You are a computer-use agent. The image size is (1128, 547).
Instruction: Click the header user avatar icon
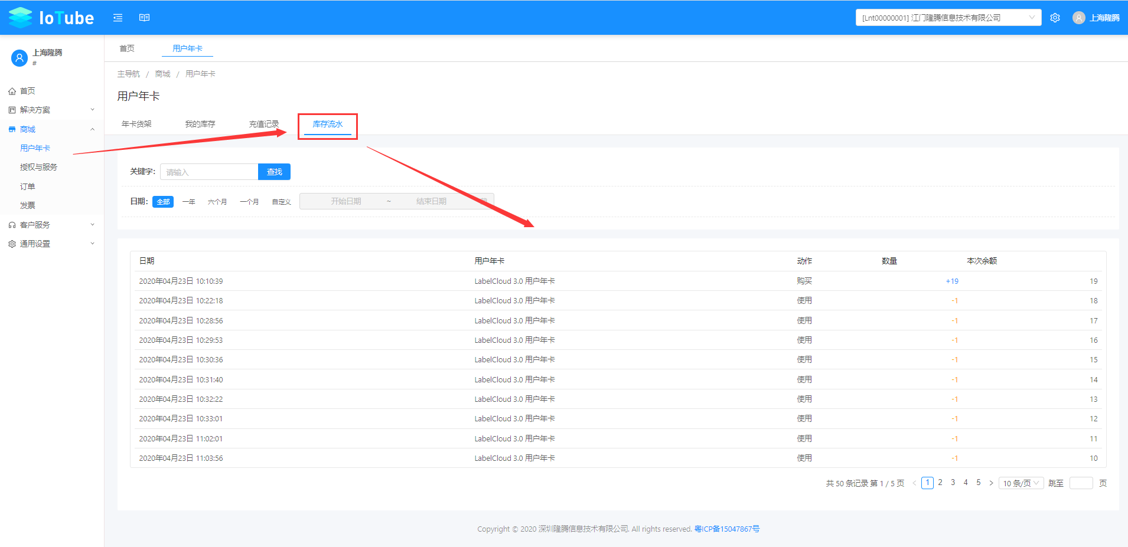[x=1079, y=18]
